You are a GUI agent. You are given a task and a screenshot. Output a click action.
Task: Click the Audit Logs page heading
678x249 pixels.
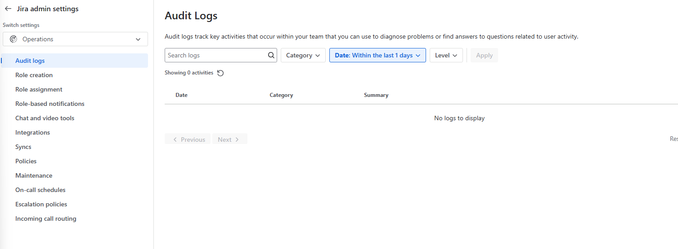click(x=191, y=16)
